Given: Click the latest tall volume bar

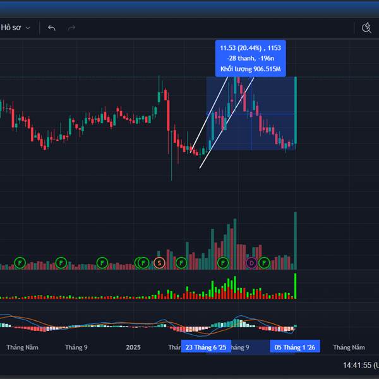Looking at the screenshot, I should pos(295,241).
